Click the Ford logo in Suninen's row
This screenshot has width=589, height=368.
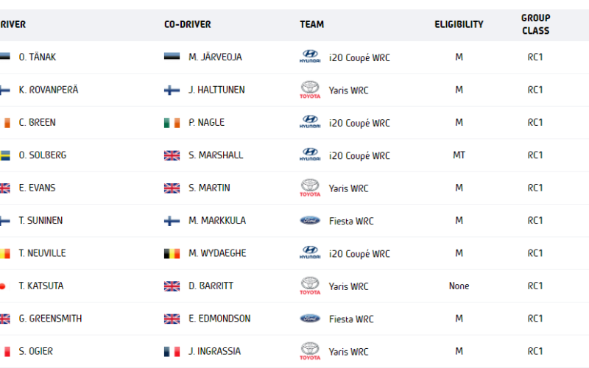coord(310,220)
